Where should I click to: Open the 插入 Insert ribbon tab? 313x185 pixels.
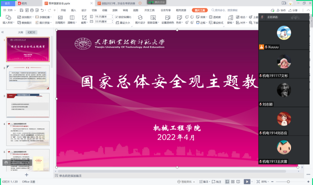click(73, 10)
